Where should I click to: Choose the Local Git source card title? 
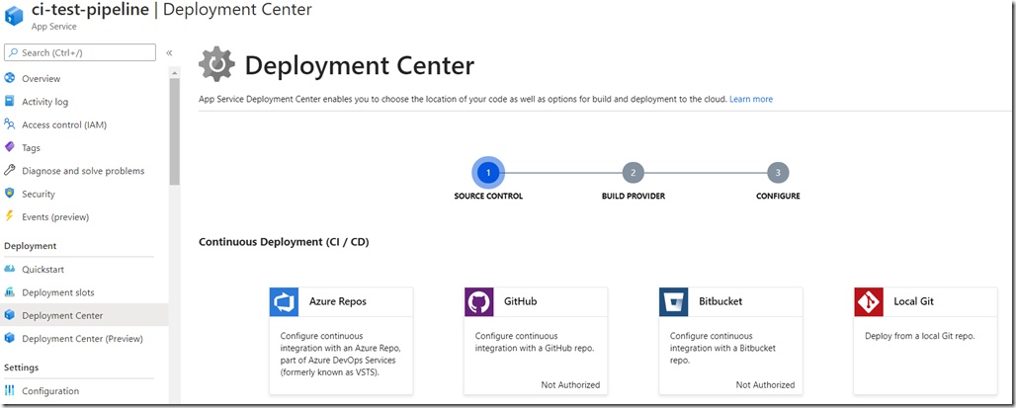(913, 301)
